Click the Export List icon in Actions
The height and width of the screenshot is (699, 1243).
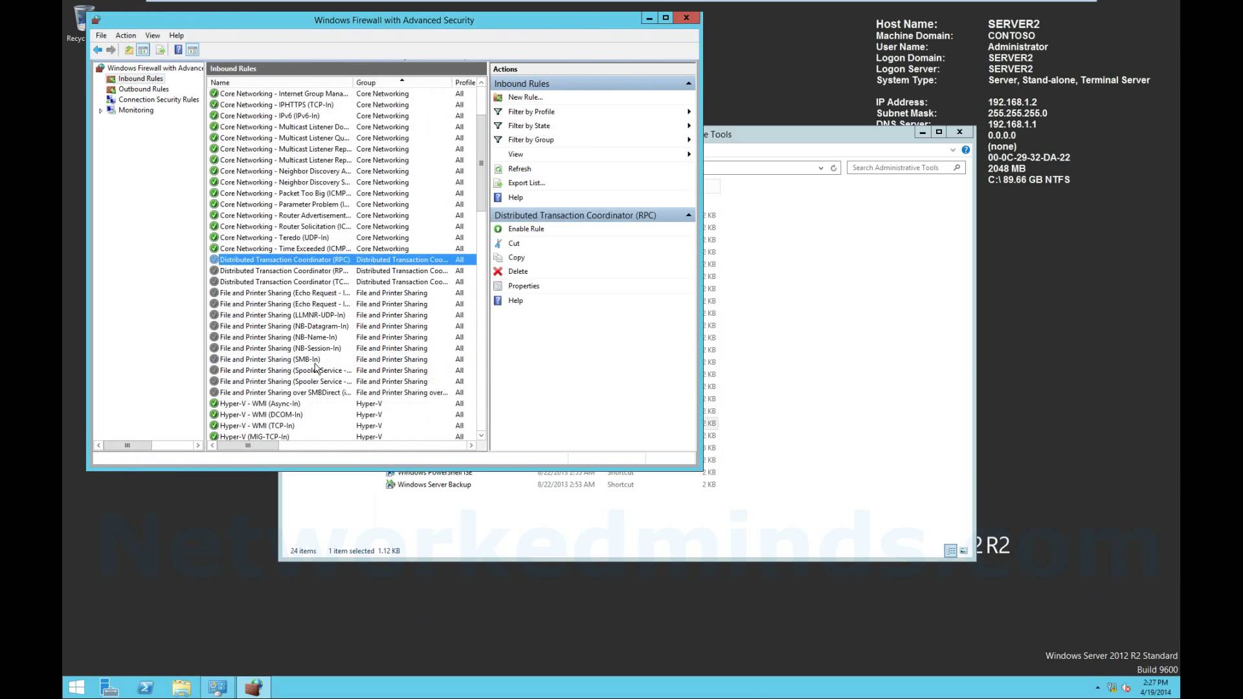coord(498,183)
